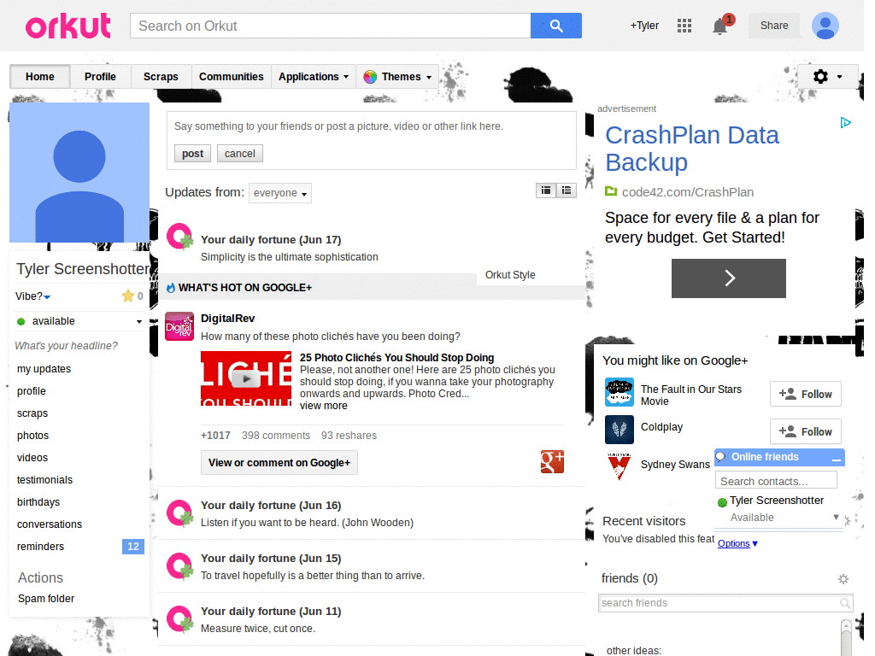Expand the Themes dropdown menu
Viewport: 875px width, 656px height.
click(x=397, y=77)
